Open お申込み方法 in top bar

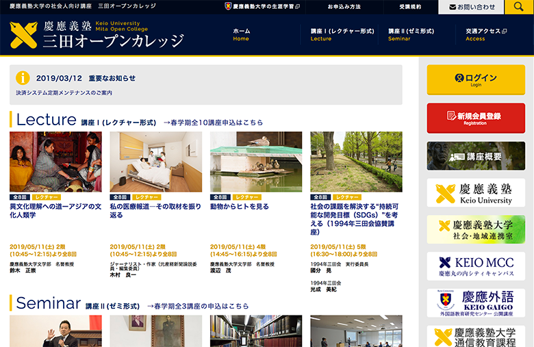[x=344, y=7]
